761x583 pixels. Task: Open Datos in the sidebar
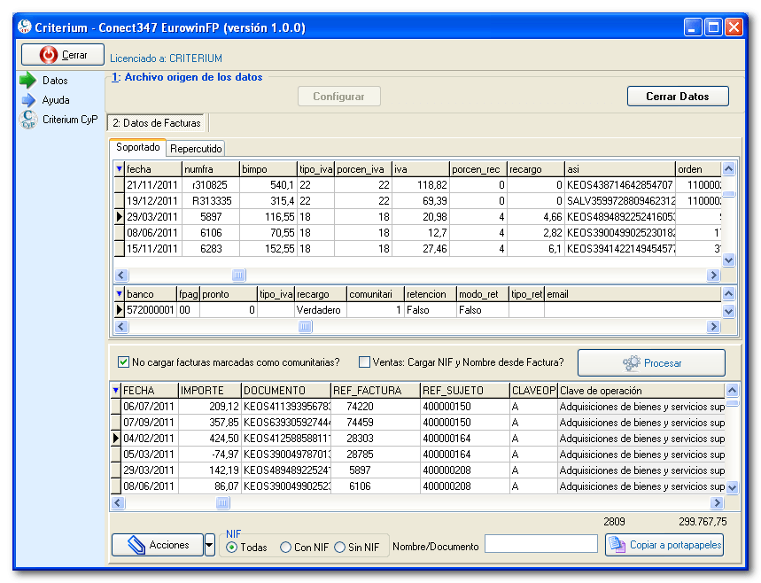(55, 81)
